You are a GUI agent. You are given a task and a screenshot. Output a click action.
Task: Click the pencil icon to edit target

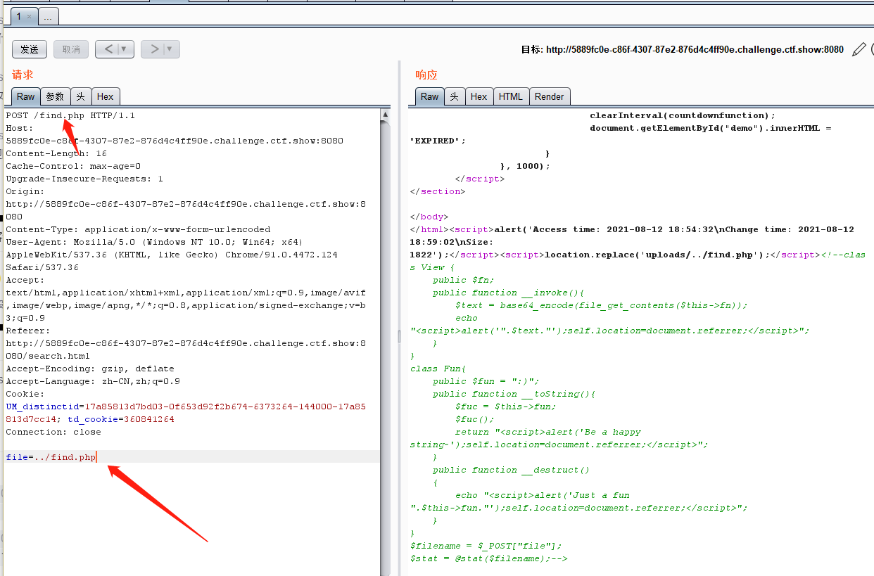[859, 49]
